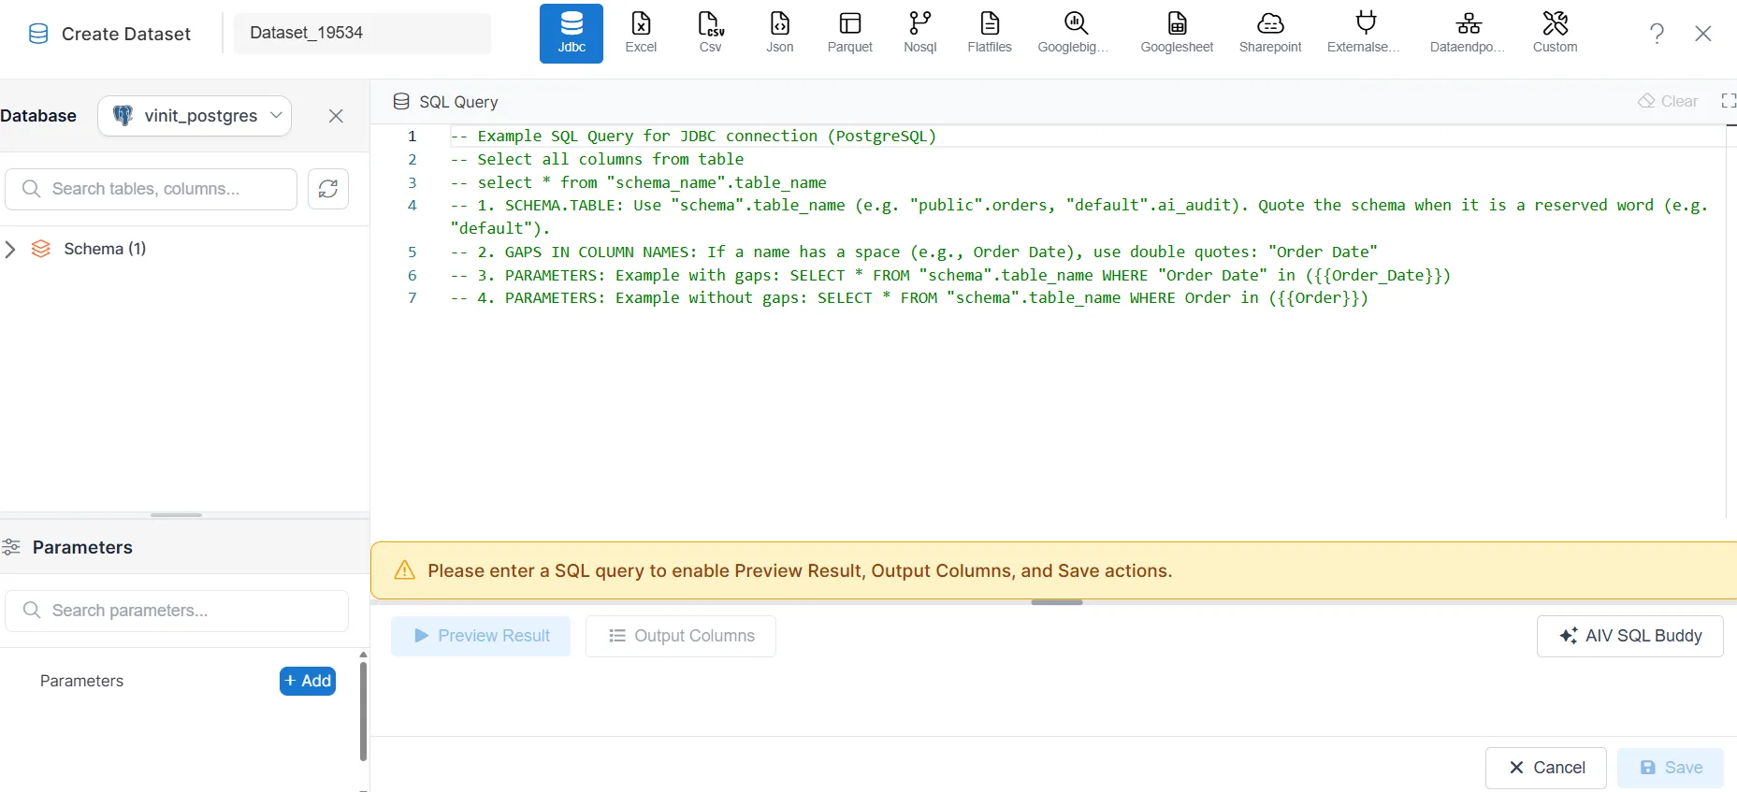The height and width of the screenshot is (792, 1737).
Task: Search tables and columns field
Action: (x=152, y=189)
